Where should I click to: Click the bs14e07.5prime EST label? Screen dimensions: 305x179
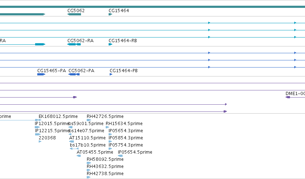click(x=87, y=131)
